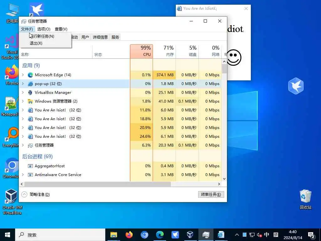Click the vertical scrollbar thumb in process list
This screenshot has height=241, width=321.
(224, 69)
